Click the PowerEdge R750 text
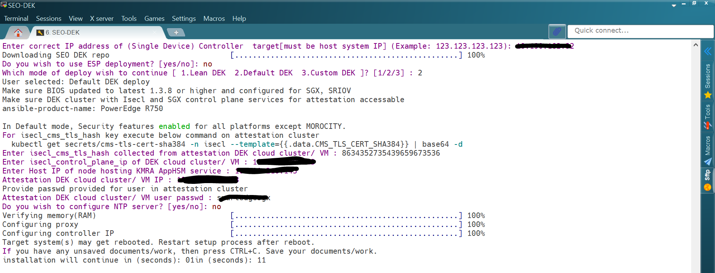Image resolution: width=715 pixels, height=273 pixels. coord(132,108)
